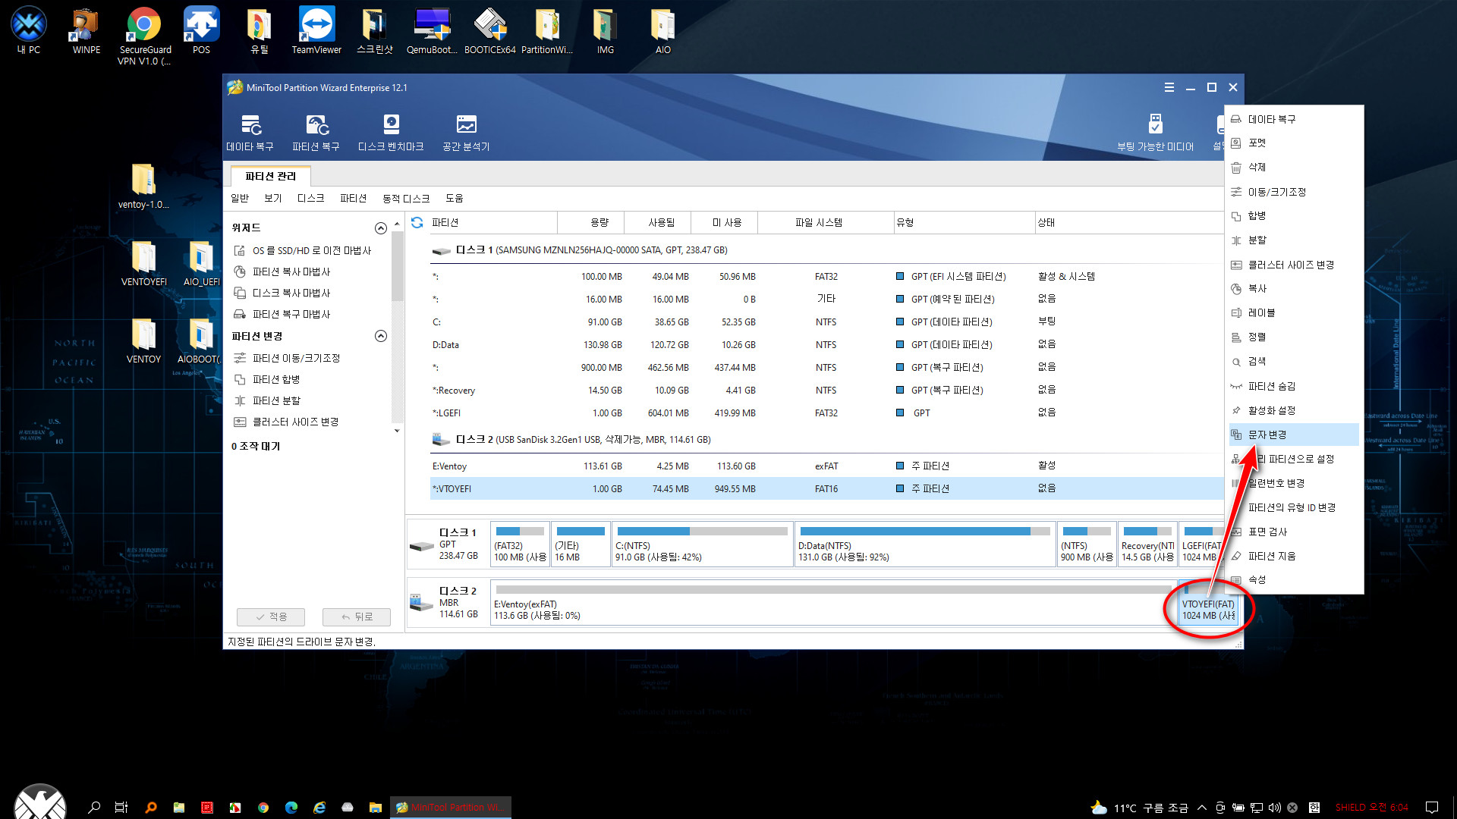Start 파티션 복사 마법사 in sidebar
Image resolution: width=1457 pixels, height=819 pixels.
[282, 271]
